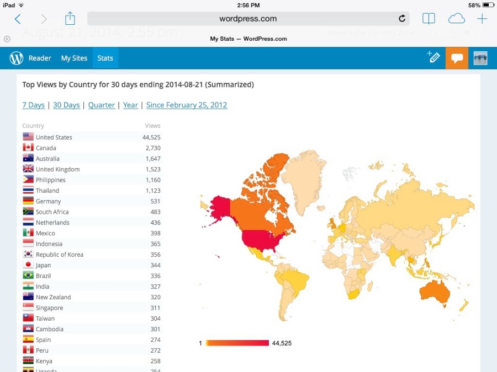Switch to the Quarter view

[102, 105]
